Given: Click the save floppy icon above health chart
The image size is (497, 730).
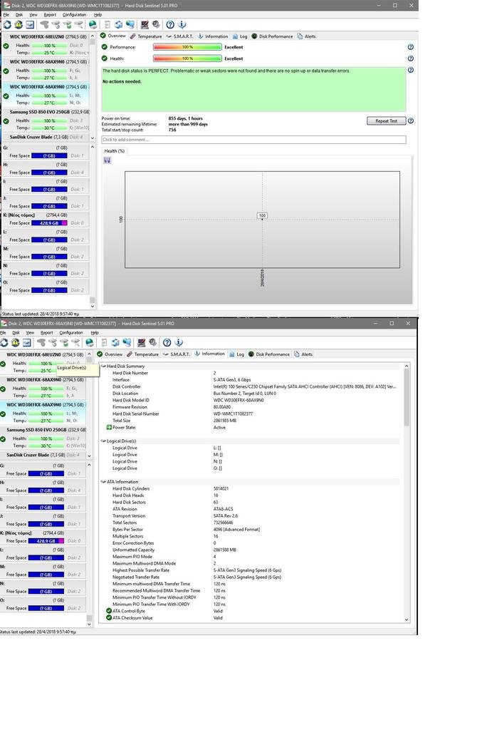Looking at the screenshot, I should [x=108, y=160].
